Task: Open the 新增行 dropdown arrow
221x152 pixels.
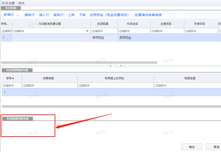Action: [18, 15]
